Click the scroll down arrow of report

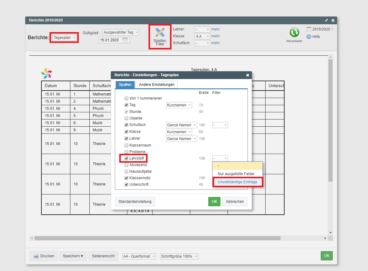point(330,233)
